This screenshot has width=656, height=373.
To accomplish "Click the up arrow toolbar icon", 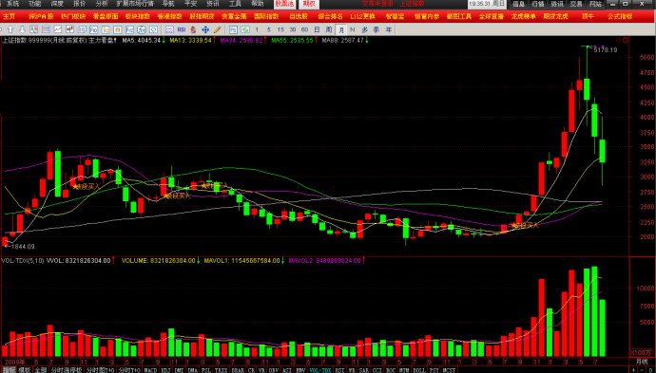I will click(x=10, y=29).
